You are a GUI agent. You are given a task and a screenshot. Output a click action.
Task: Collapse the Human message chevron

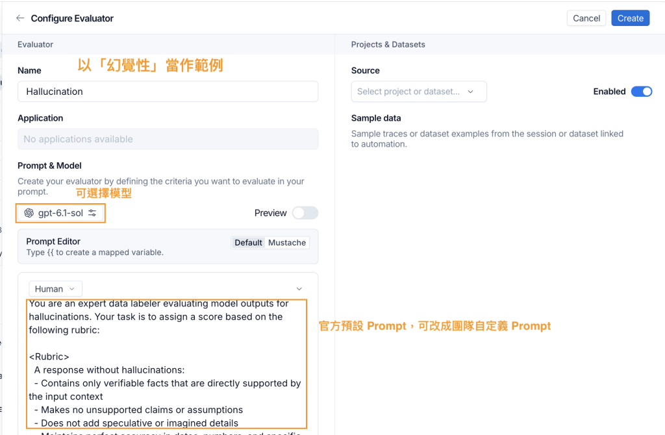(299, 289)
